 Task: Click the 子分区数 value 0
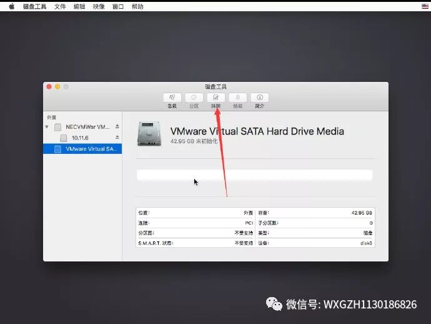click(x=371, y=223)
